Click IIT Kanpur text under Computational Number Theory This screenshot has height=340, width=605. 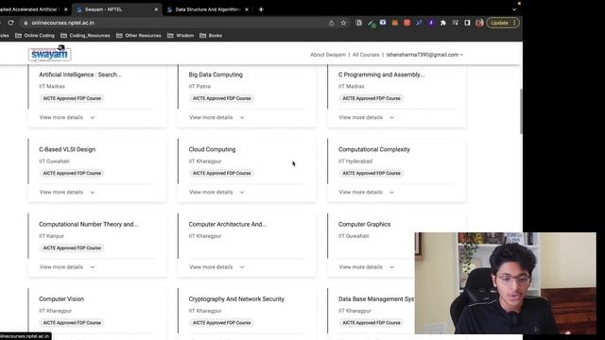tap(51, 236)
